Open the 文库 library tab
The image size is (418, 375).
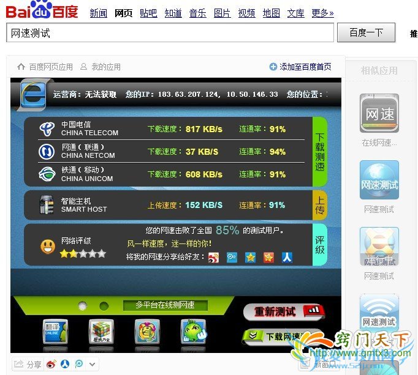coord(296,13)
